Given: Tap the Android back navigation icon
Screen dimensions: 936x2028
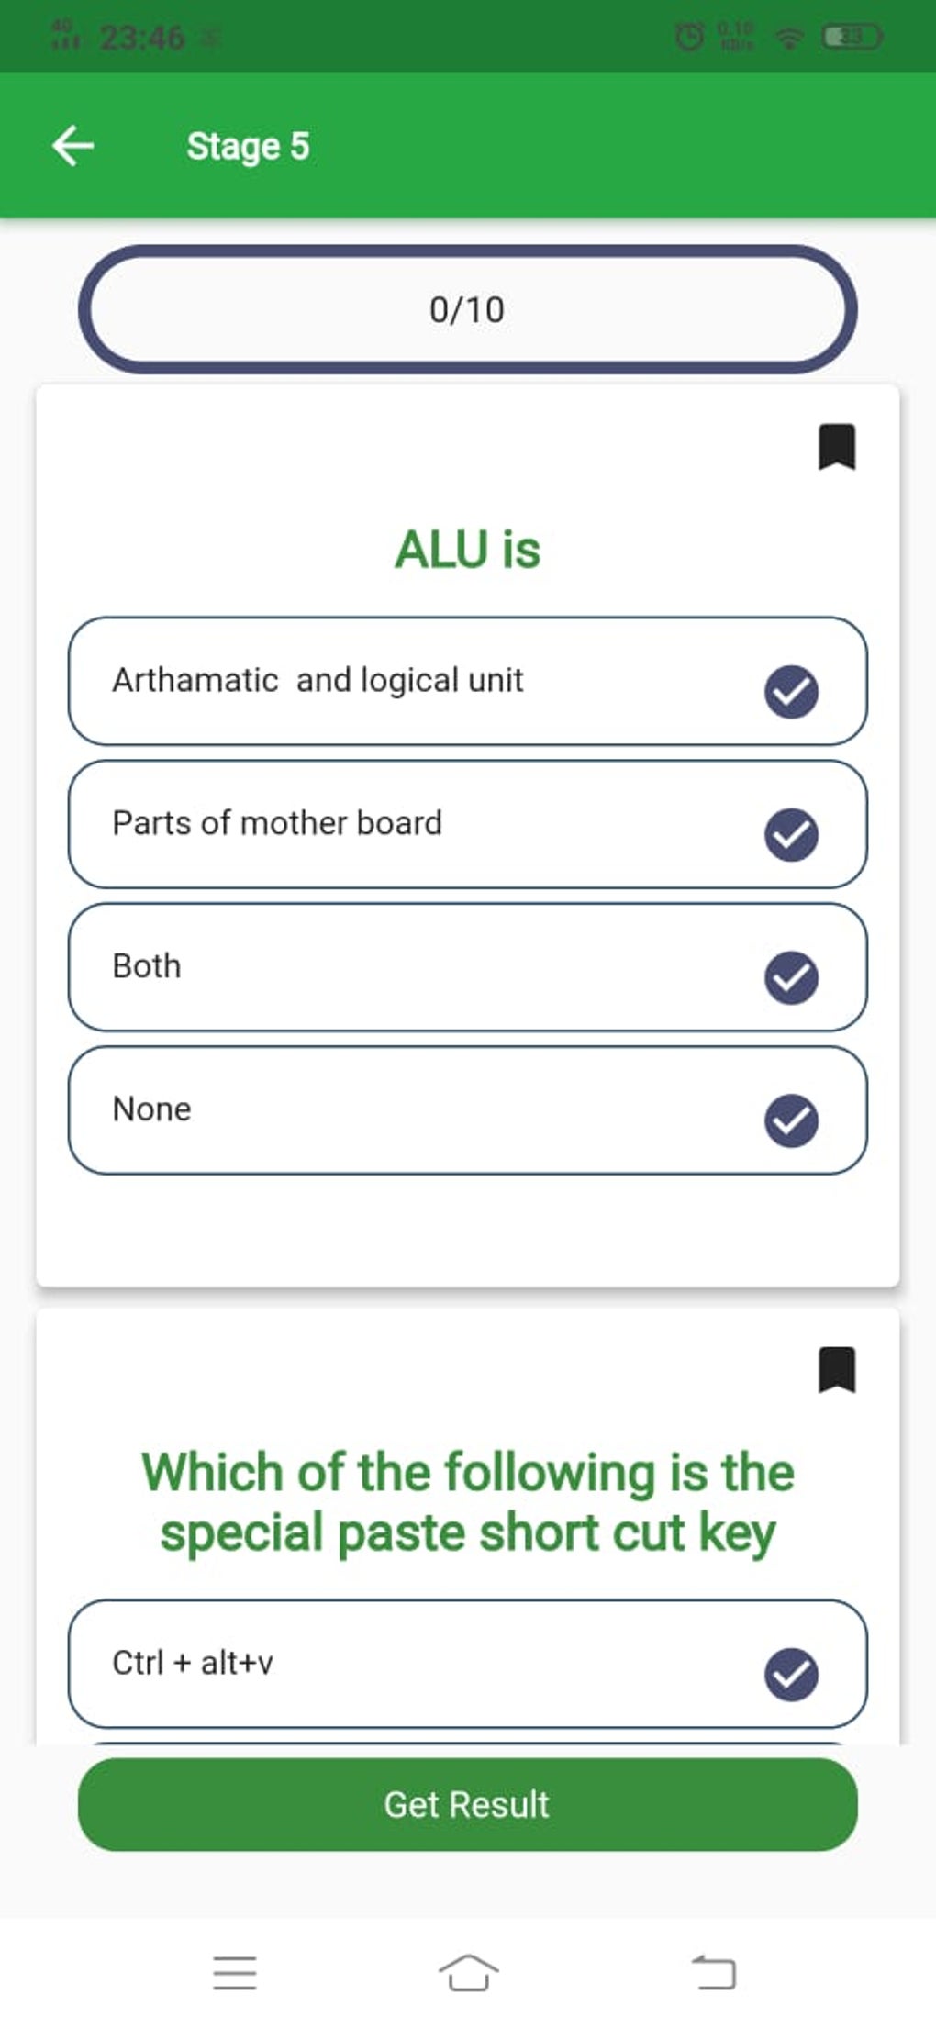Looking at the screenshot, I should tap(713, 1972).
